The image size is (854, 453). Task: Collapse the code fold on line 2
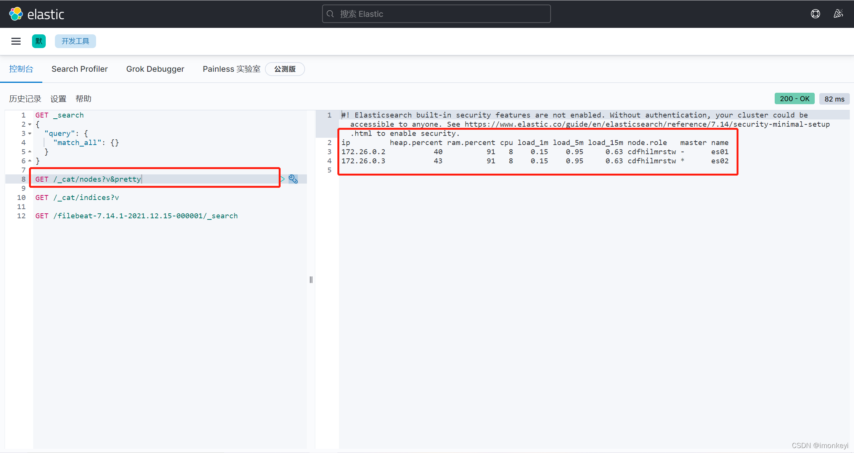30,124
